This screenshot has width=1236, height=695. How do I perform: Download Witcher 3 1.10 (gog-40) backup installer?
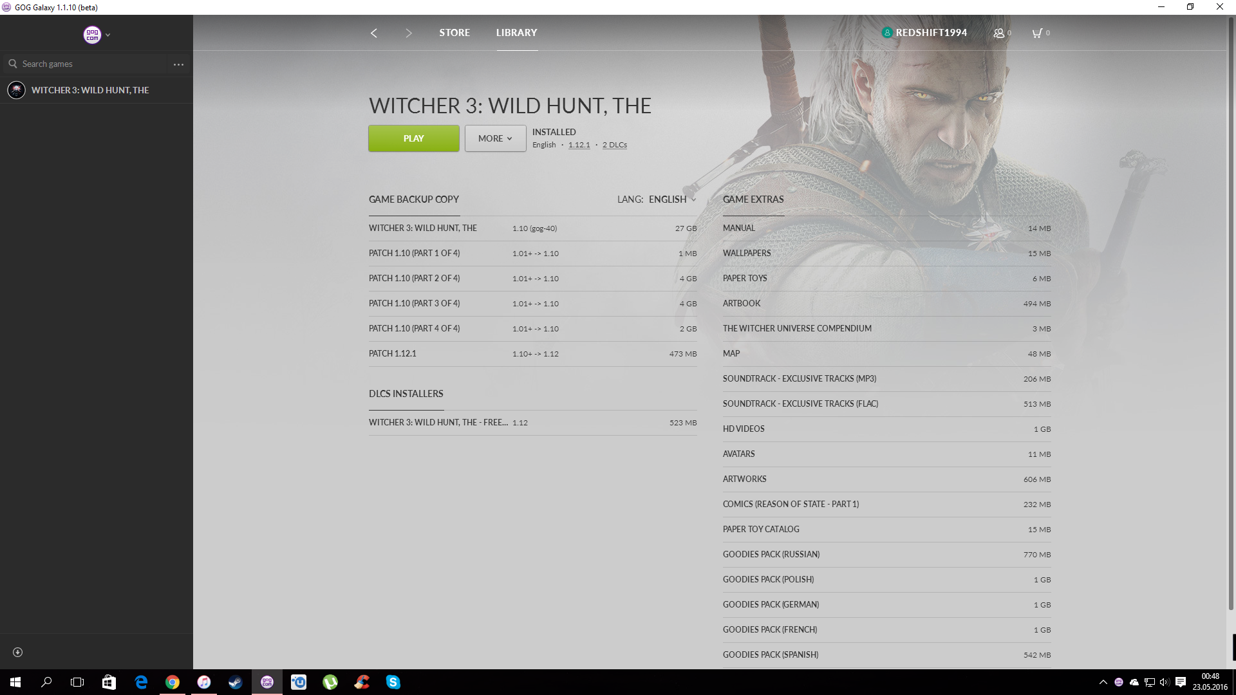(533, 228)
